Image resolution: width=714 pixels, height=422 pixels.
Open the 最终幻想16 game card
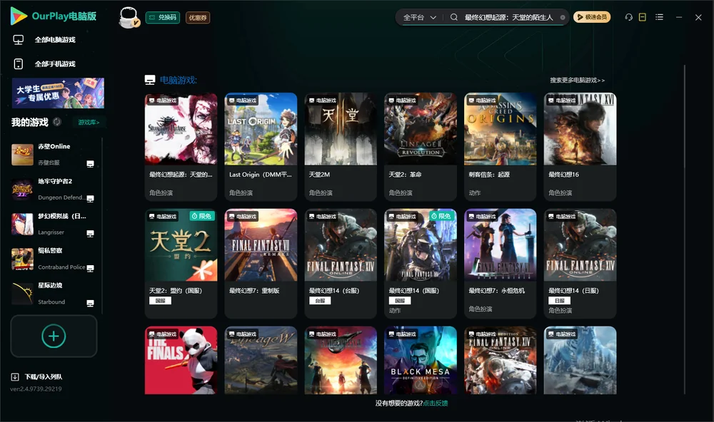click(x=580, y=146)
